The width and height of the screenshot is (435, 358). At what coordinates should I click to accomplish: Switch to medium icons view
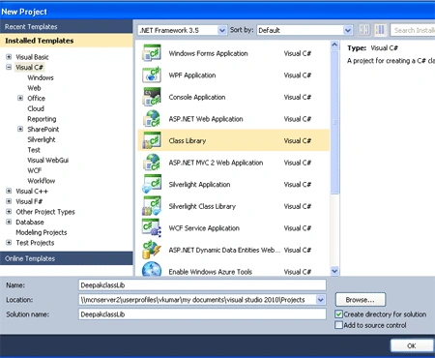pos(380,30)
